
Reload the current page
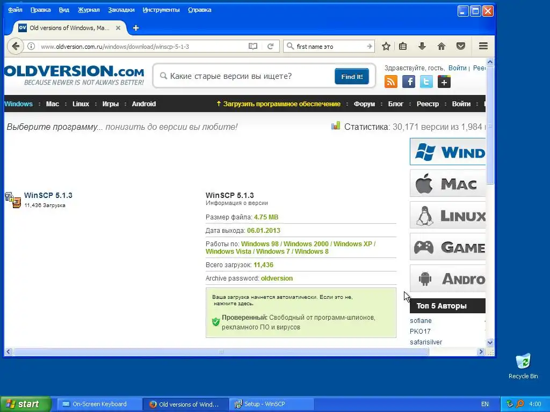271,46
